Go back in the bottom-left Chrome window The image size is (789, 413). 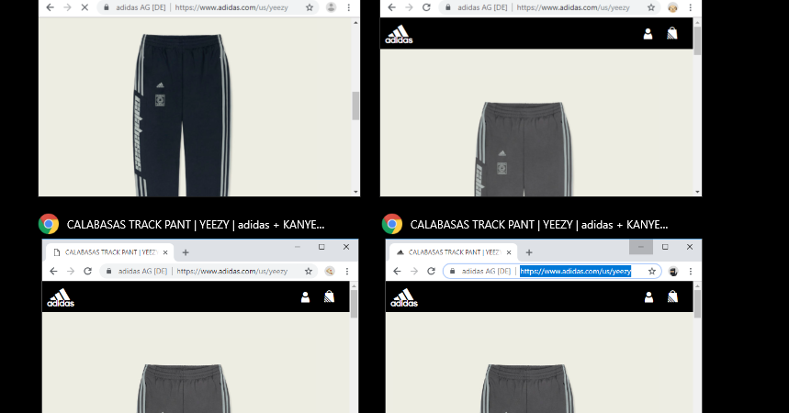(x=52, y=272)
